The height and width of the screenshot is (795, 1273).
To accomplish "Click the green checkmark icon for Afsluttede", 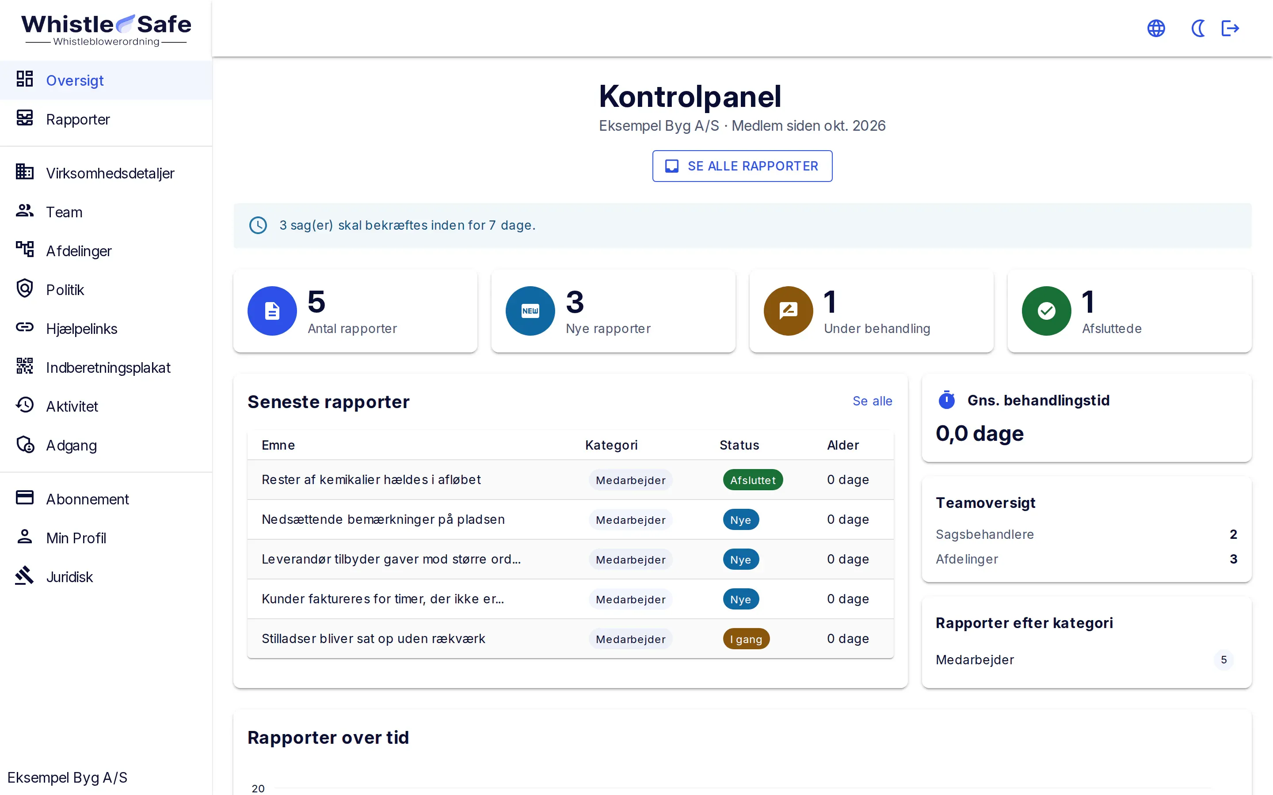I will [1046, 311].
